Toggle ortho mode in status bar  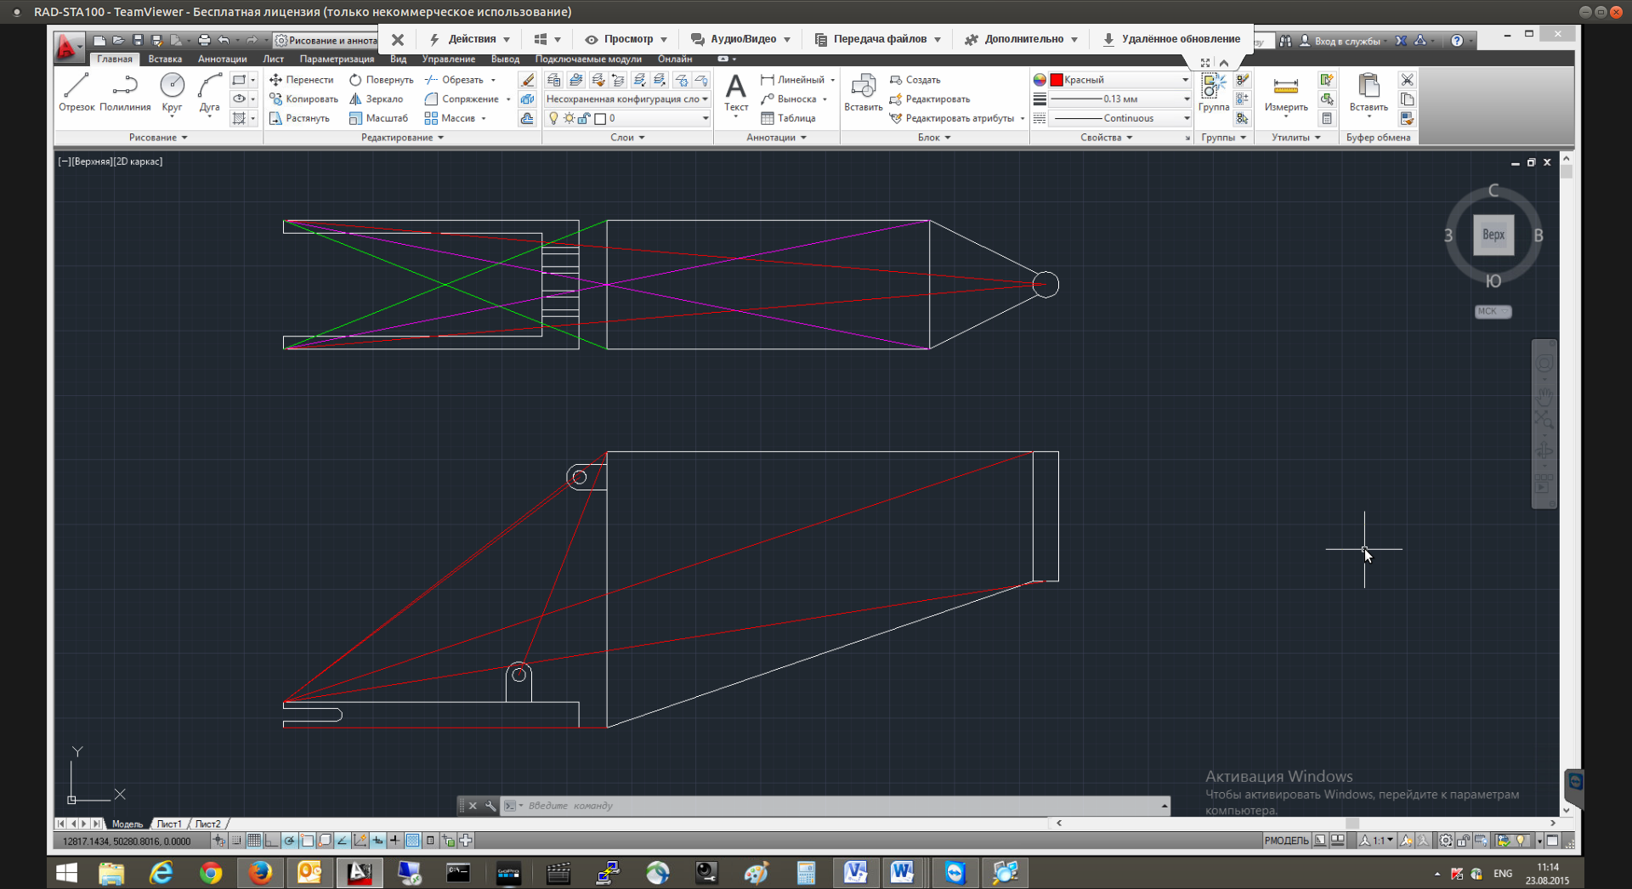click(x=271, y=841)
